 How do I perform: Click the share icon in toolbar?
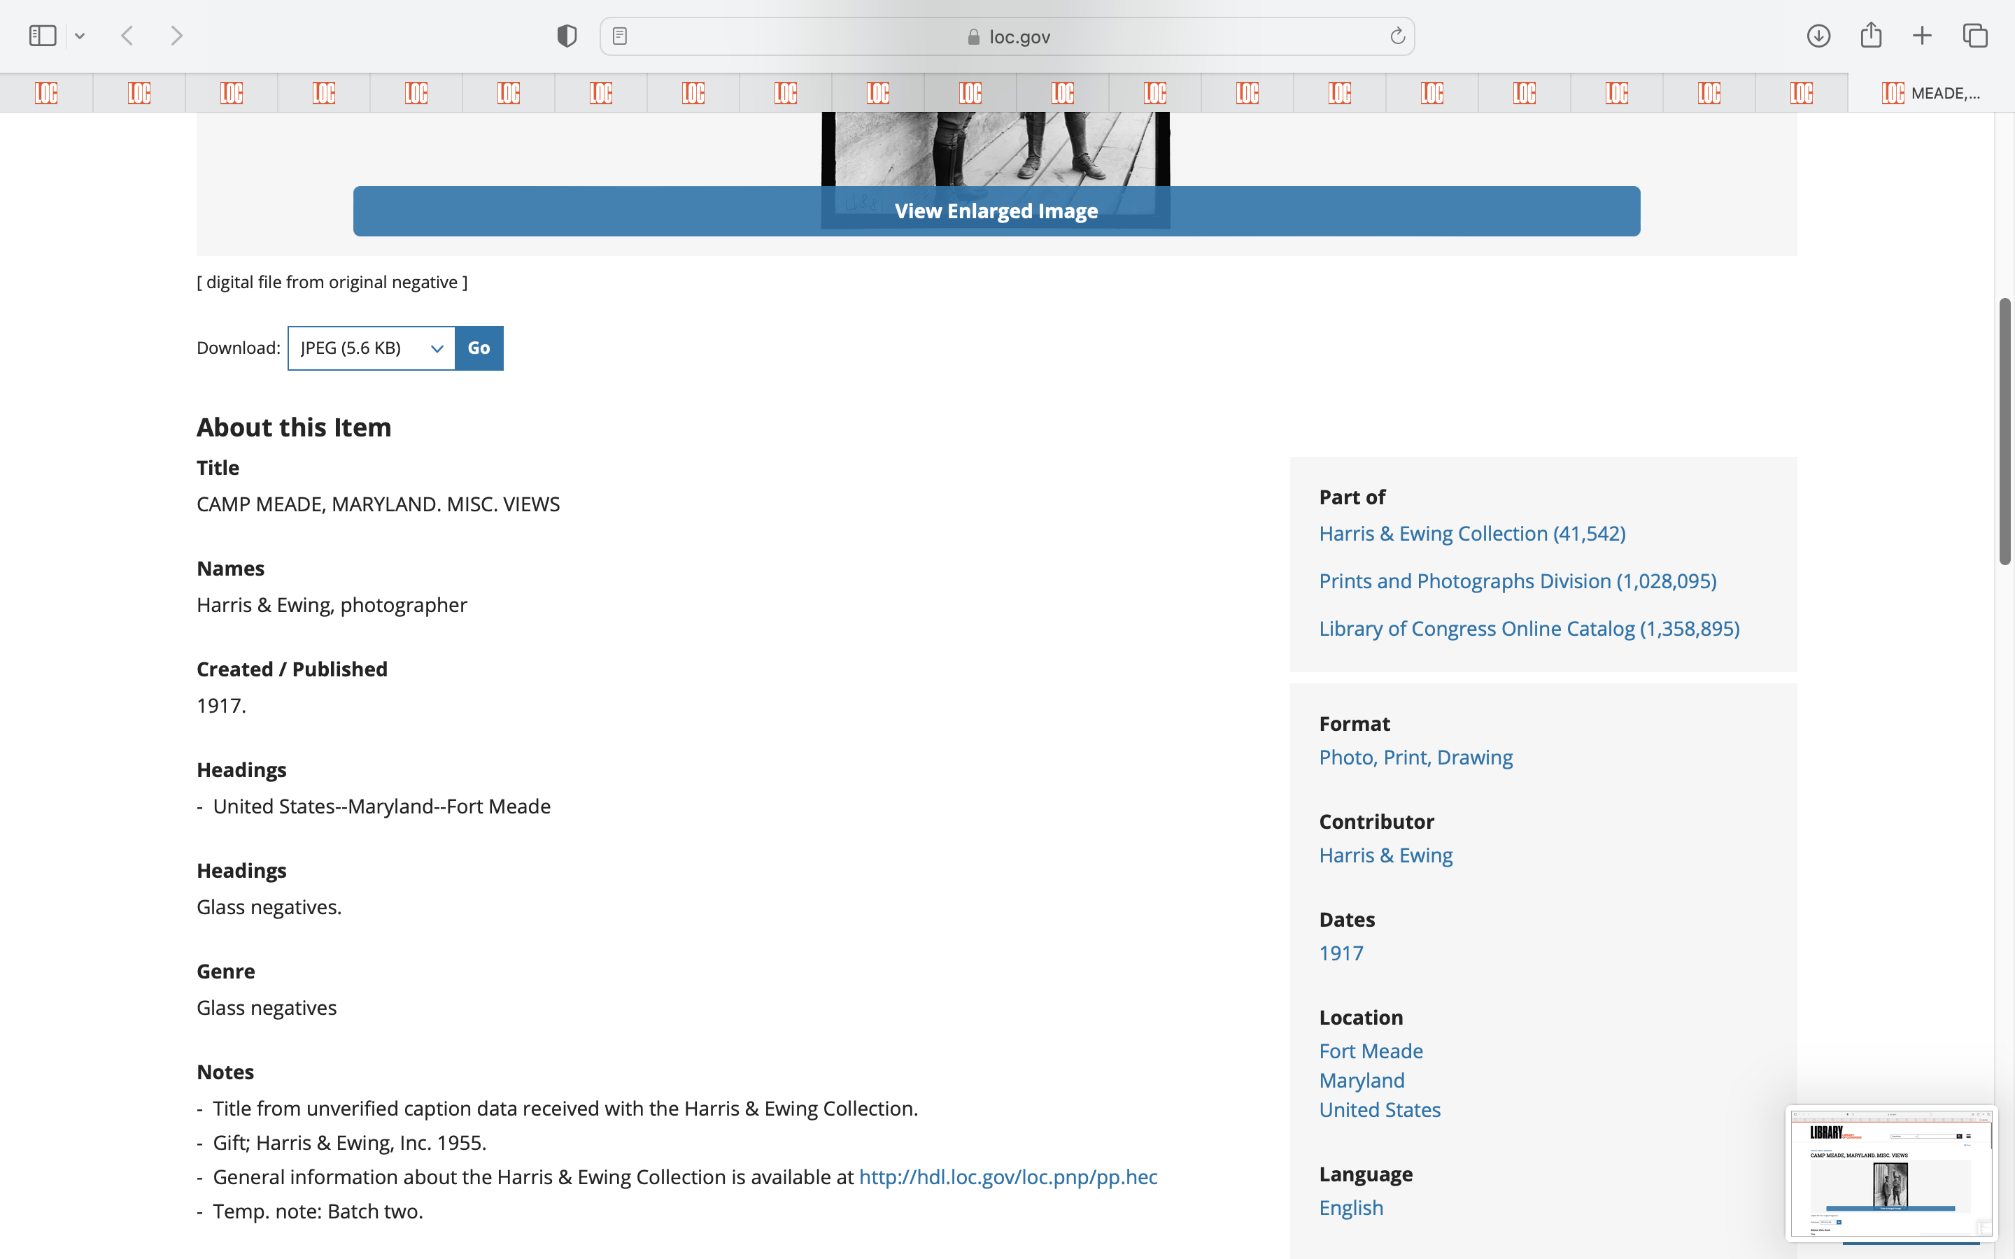1871,36
